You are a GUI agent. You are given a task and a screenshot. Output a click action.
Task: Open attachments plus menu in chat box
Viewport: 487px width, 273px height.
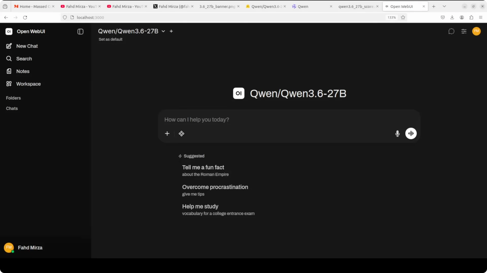point(167,133)
